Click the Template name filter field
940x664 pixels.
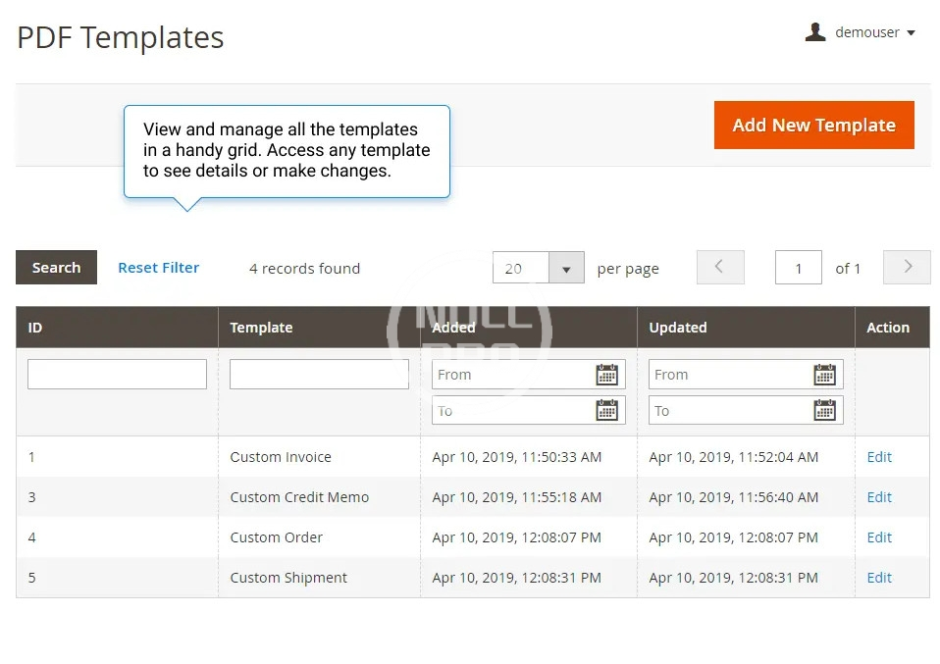[319, 374]
